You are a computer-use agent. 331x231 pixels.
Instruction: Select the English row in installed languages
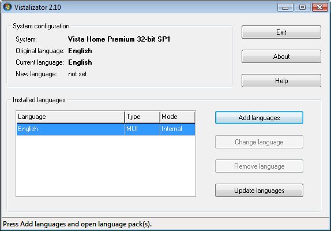[106, 129]
